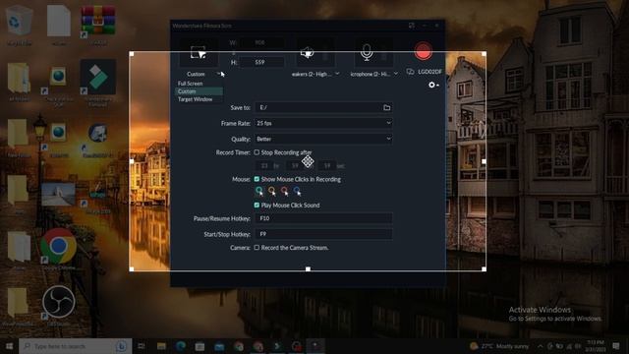Open the weather widget showing Mostly sunny
The image size is (629, 354).
499,346
